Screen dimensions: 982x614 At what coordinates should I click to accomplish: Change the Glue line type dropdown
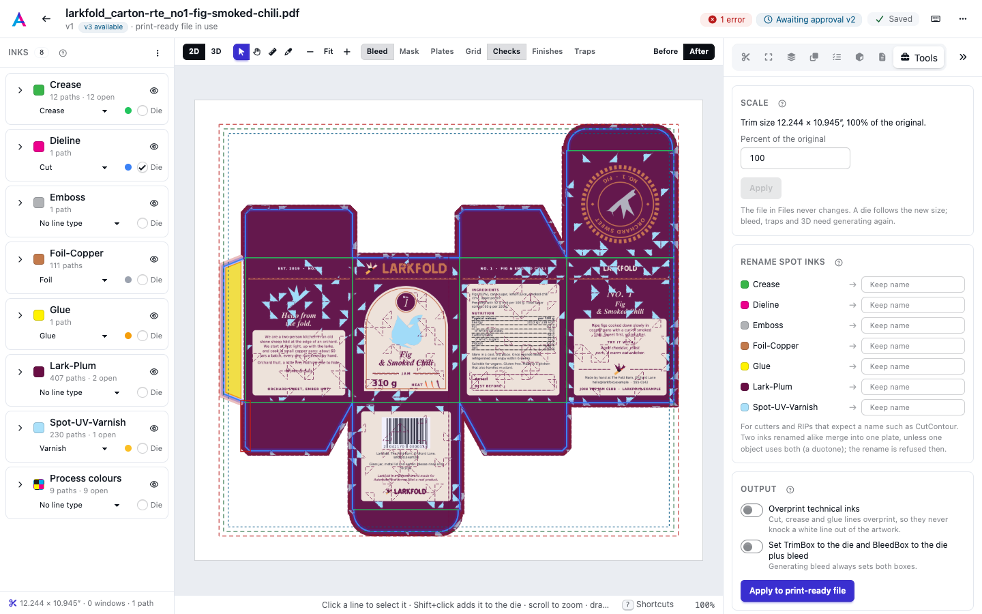click(x=73, y=336)
